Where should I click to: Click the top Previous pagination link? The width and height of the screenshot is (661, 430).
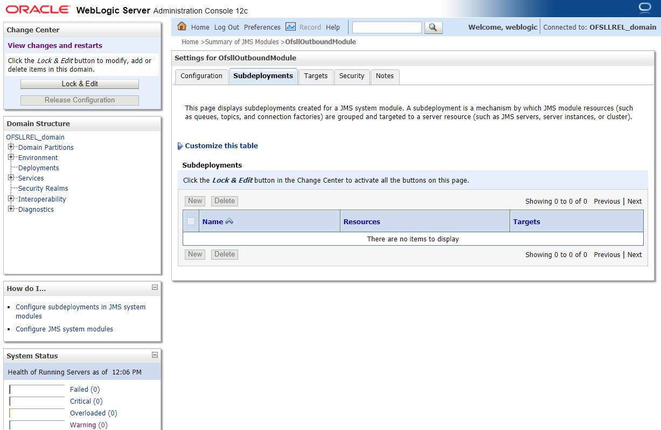607,202
